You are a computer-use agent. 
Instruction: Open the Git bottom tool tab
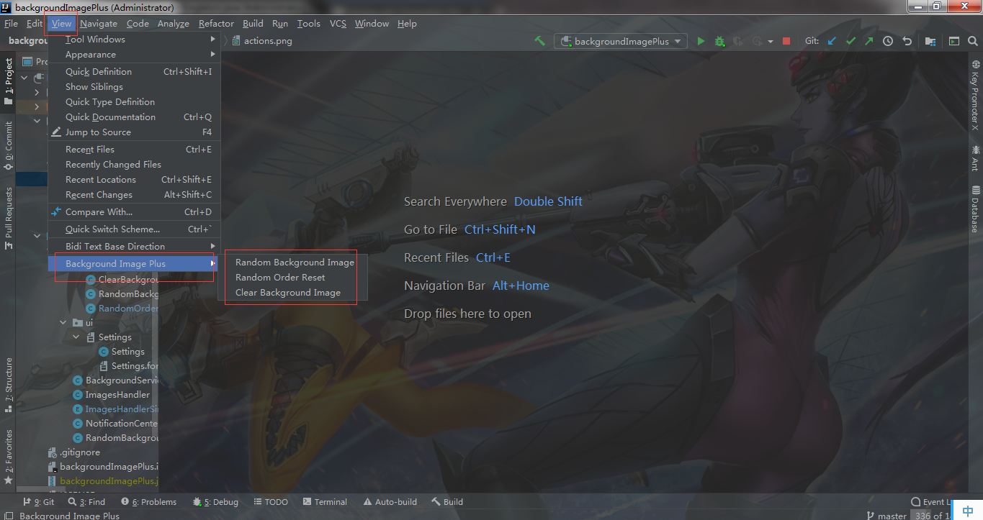pos(39,502)
